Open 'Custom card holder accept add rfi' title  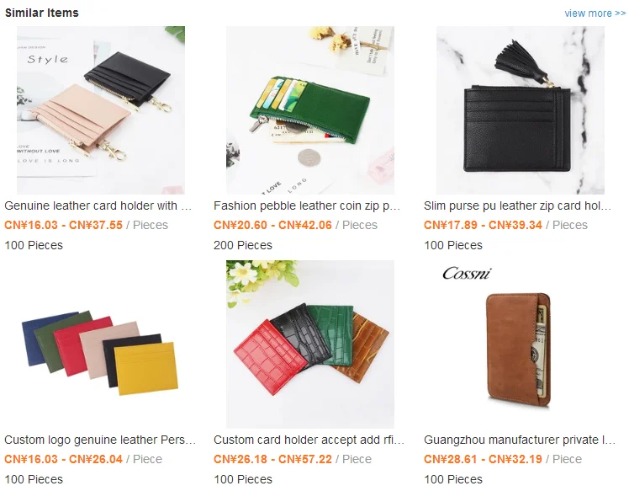[x=309, y=440]
